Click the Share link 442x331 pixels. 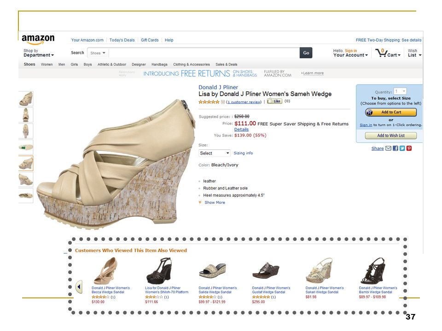coord(378,148)
